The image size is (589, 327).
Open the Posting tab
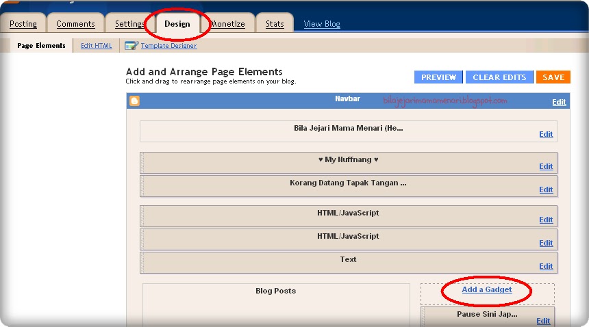point(23,24)
